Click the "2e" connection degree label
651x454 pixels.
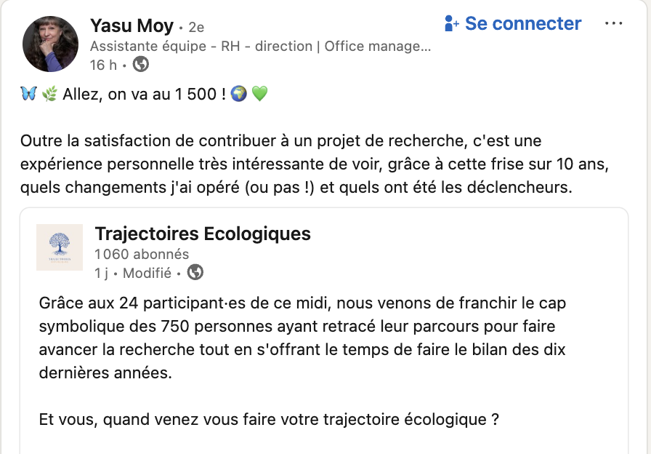pos(196,28)
